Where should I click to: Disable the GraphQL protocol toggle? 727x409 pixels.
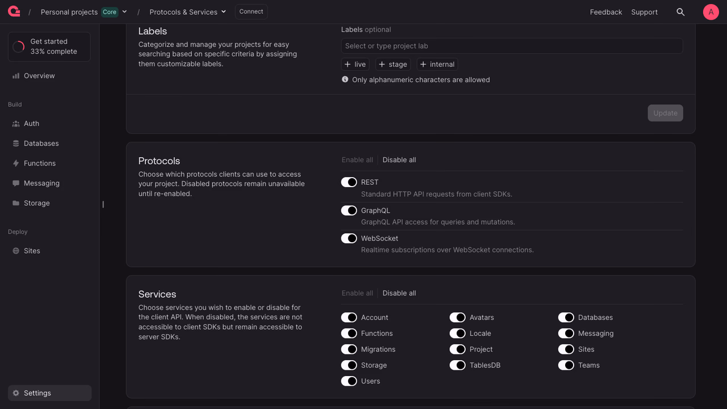[x=349, y=210]
